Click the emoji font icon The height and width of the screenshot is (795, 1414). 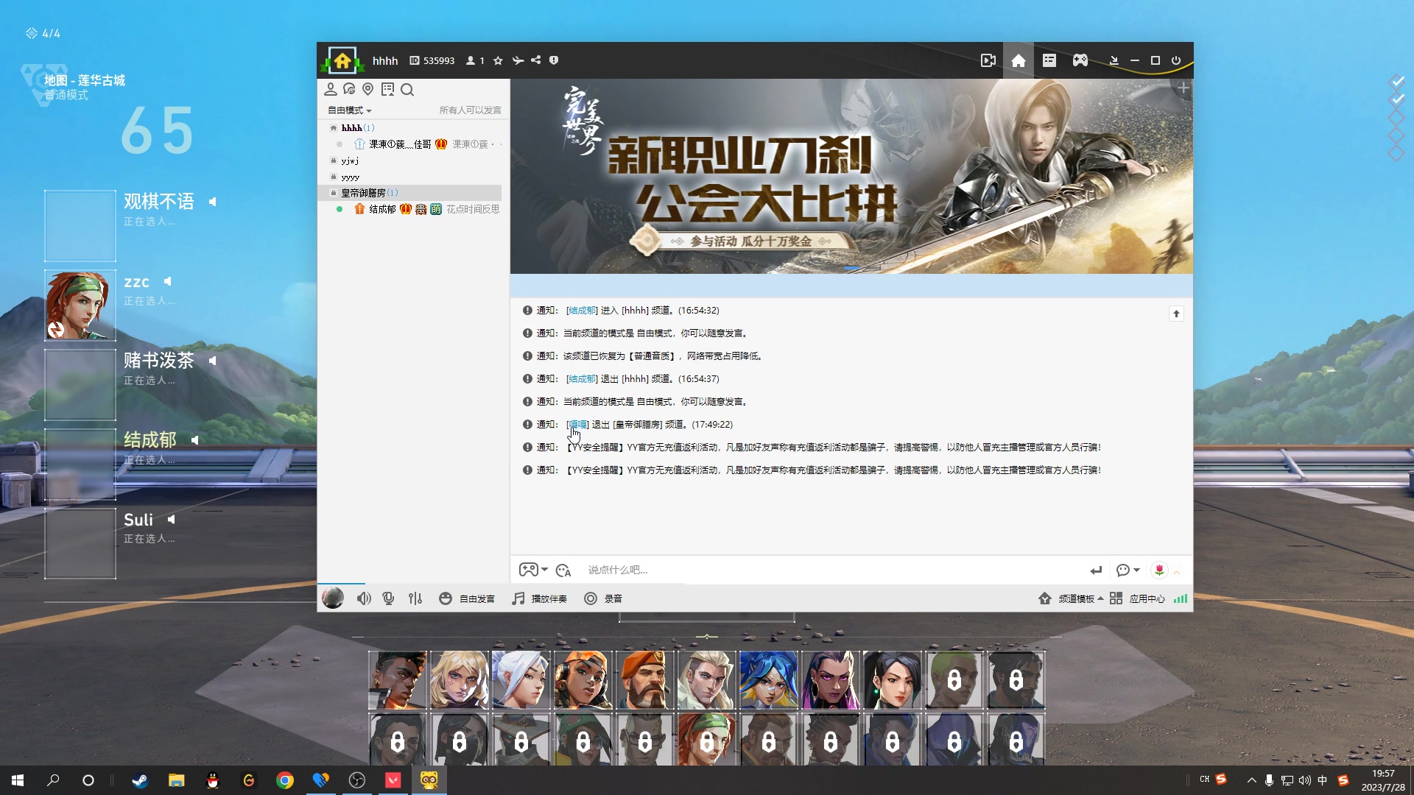[563, 570]
